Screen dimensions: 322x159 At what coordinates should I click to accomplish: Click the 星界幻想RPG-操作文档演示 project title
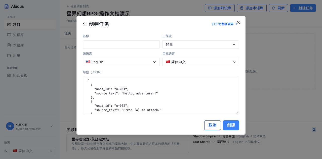pos(98,14)
